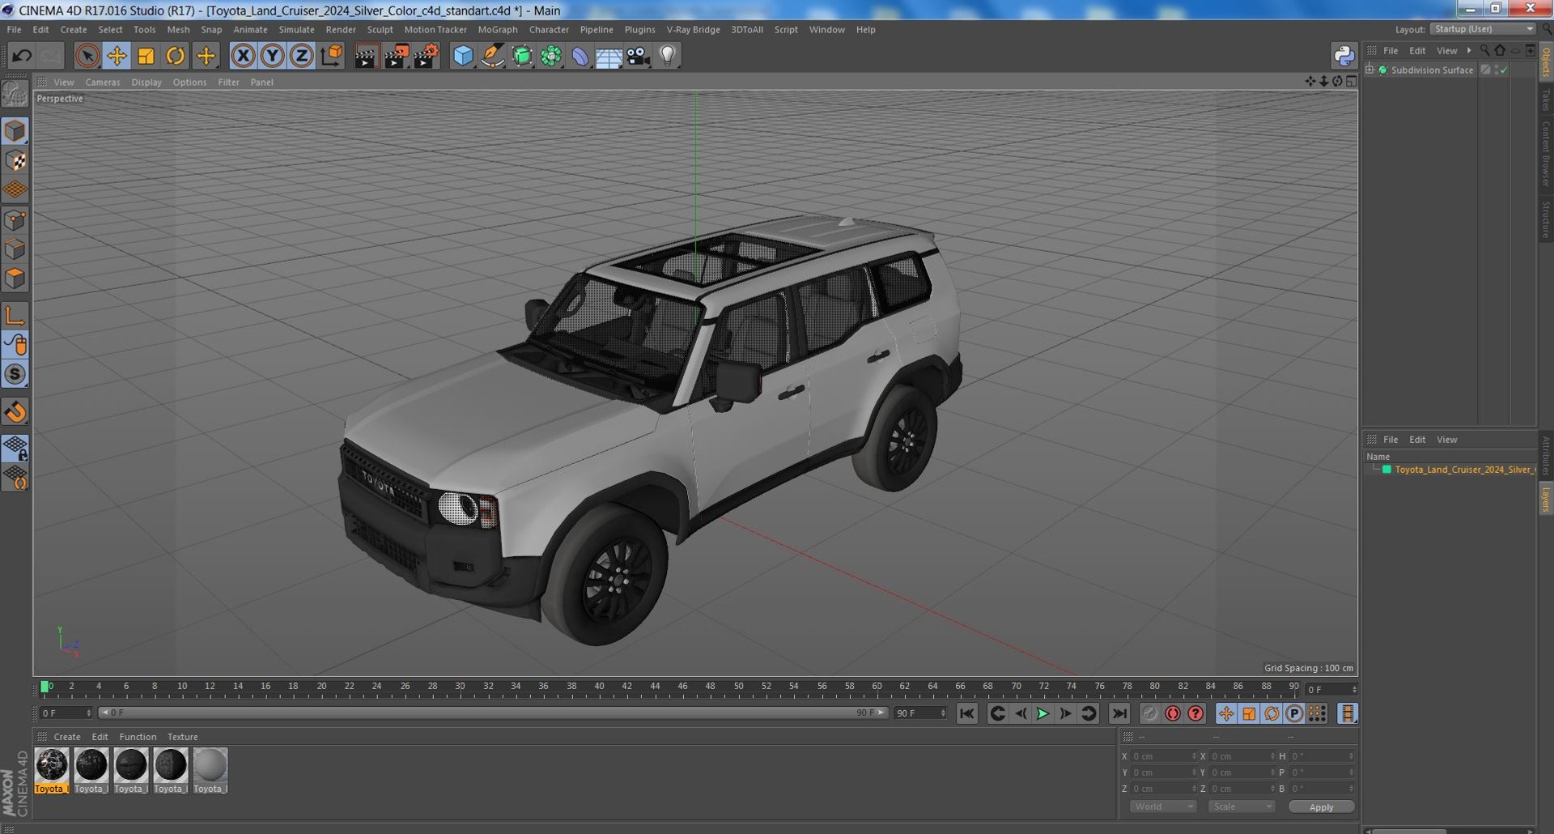Add a Light object
The width and height of the screenshot is (1554, 834).
pos(668,56)
